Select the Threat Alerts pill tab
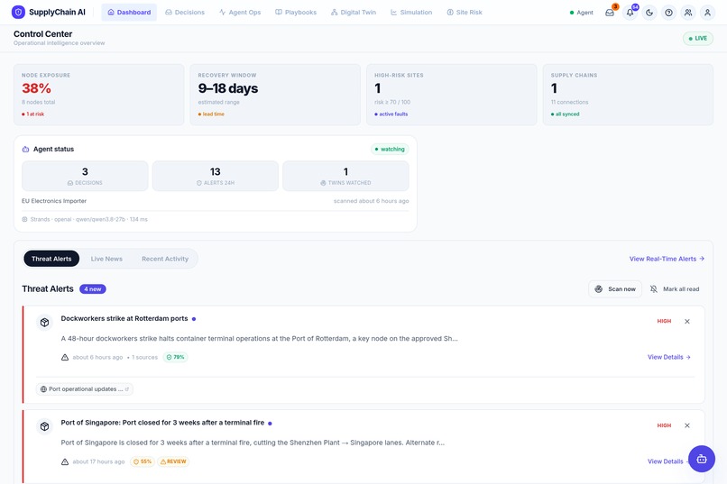 click(51, 259)
